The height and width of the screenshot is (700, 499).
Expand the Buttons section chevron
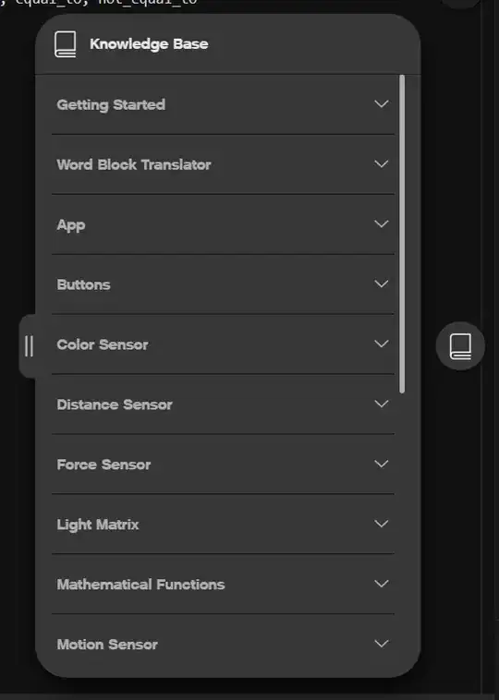click(x=381, y=284)
